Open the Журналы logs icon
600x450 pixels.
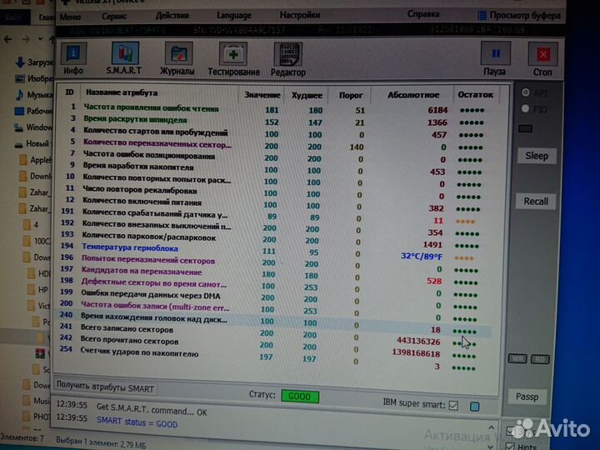click(x=177, y=58)
